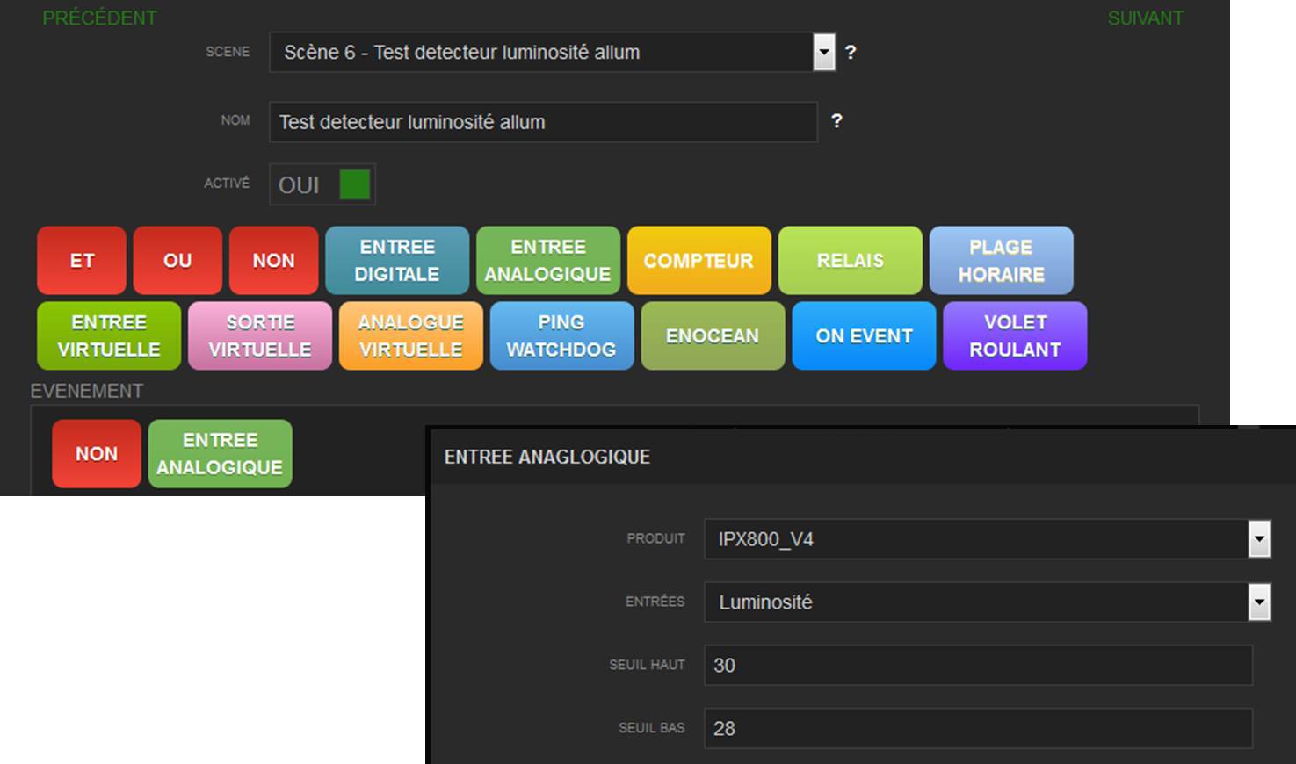
Task: Select the PING WATCHDOG block
Action: [x=561, y=336]
